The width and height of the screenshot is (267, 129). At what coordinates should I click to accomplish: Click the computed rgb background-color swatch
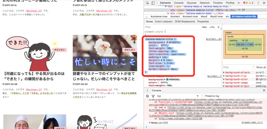click(x=257, y=79)
